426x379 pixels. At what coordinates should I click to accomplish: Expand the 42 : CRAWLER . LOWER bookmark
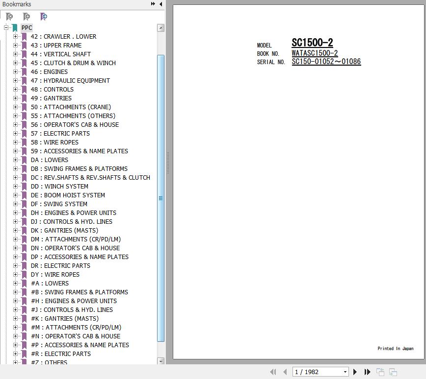tap(15, 36)
